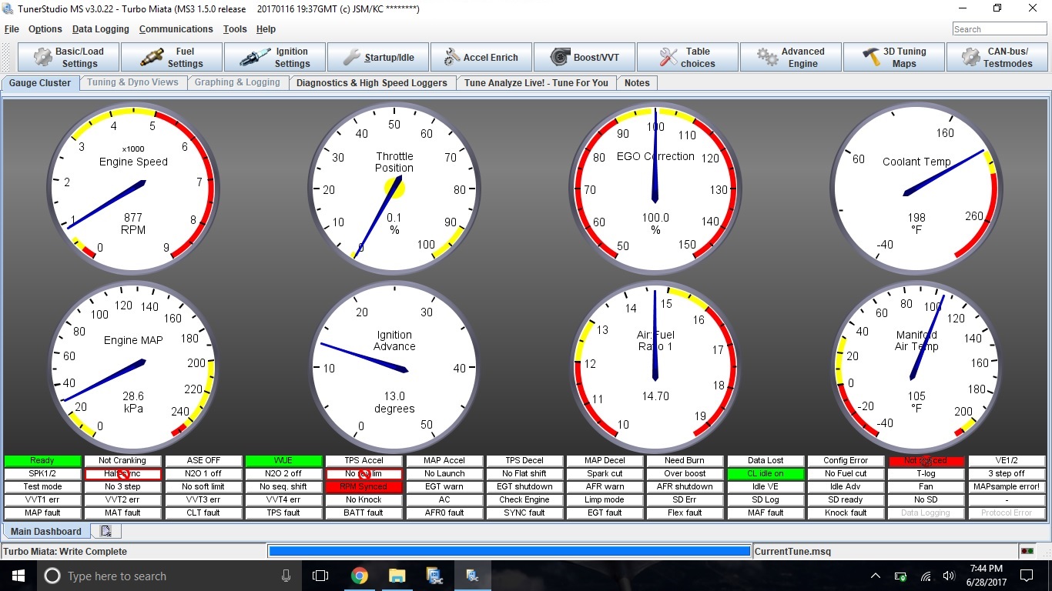This screenshot has width=1052, height=591.
Task: Open Table choices tools button
Action: tap(688, 58)
